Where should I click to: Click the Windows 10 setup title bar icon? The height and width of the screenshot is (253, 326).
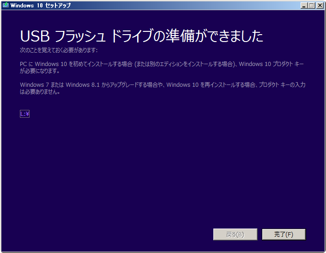tap(6, 5)
